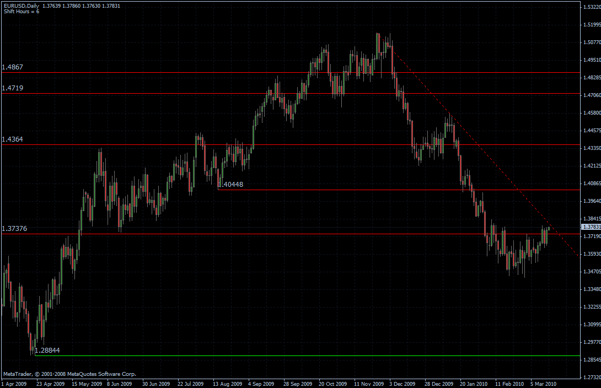Image resolution: width=601 pixels, height=388 pixels.
Task: Select the 1.4719 level text label
Action: coord(13,88)
